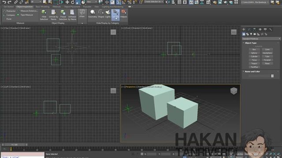The width and height of the screenshot is (282, 158).
Task: Click the Teapot primitive button
Action: 254,63
